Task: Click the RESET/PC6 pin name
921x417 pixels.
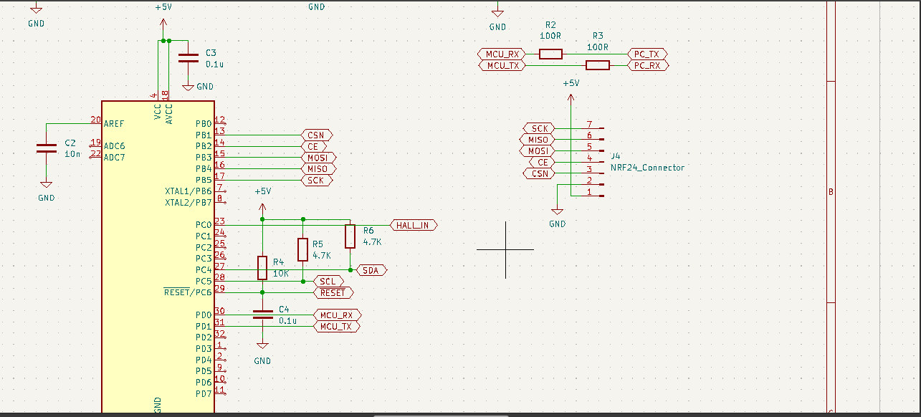Action: (x=188, y=292)
